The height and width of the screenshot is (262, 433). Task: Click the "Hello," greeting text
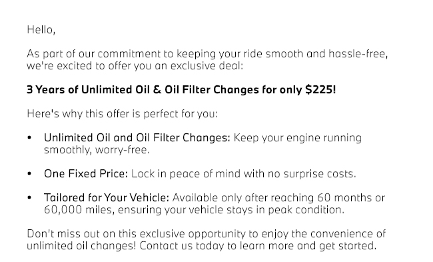pyautogui.click(x=41, y=30)
